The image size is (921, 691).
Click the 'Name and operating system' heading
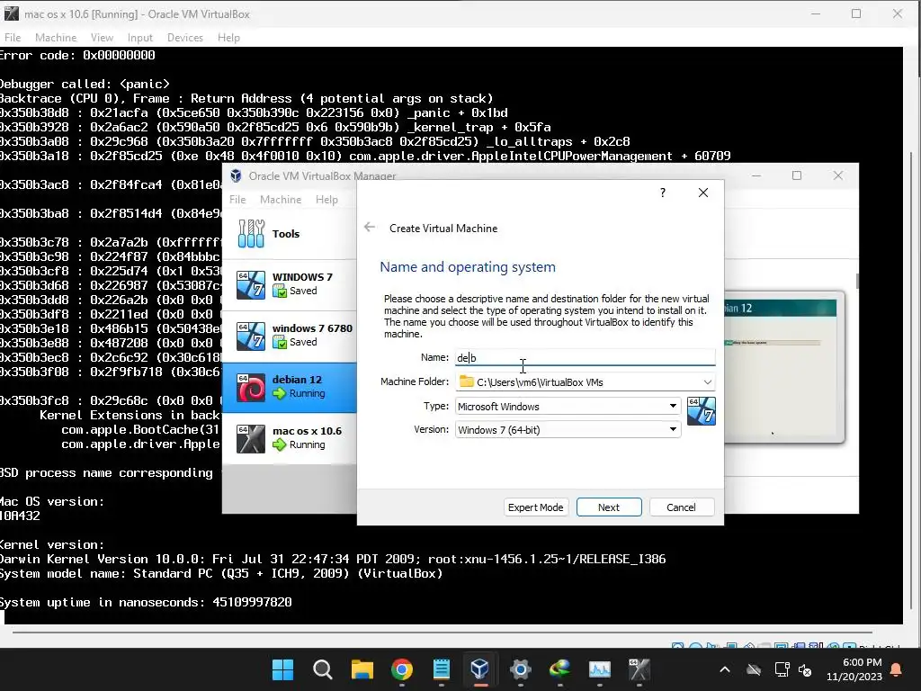point(468,266)
